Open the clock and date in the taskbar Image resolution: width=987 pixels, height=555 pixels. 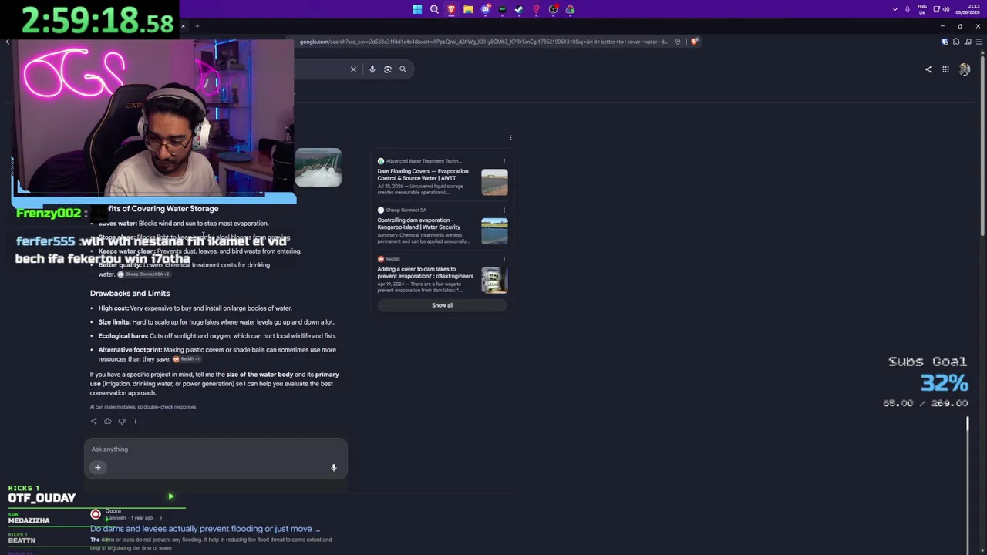point(967,9)
